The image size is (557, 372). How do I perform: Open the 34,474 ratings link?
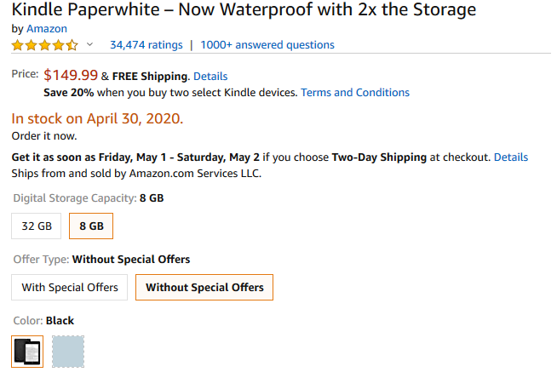coord(146,44)
